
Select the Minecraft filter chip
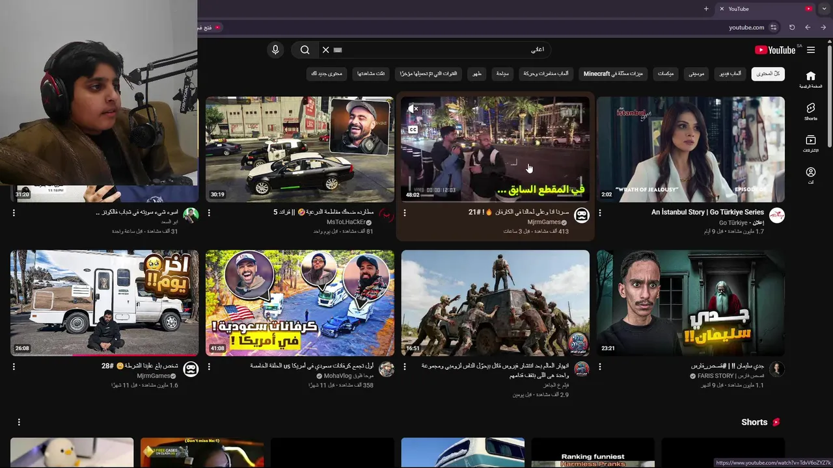pos(614,73)
